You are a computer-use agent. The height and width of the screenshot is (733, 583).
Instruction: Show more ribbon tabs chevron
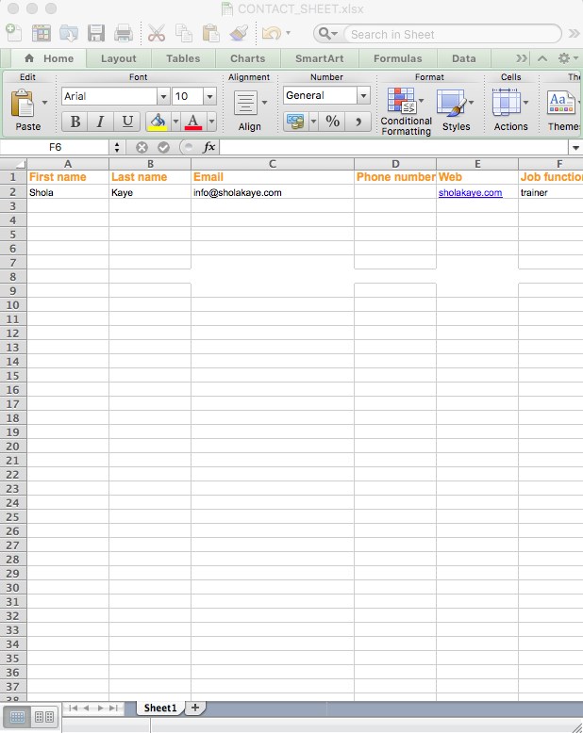[522, 58]
